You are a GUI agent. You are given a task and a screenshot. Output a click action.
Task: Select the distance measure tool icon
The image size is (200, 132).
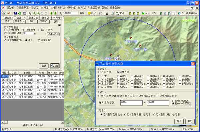point(112,13)
